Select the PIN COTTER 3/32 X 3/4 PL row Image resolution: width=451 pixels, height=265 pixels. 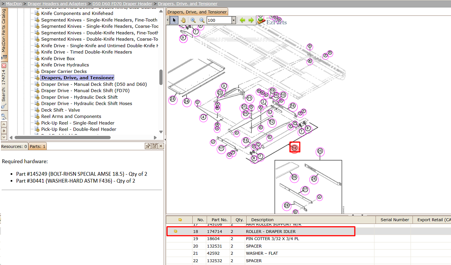click(308, 239)
